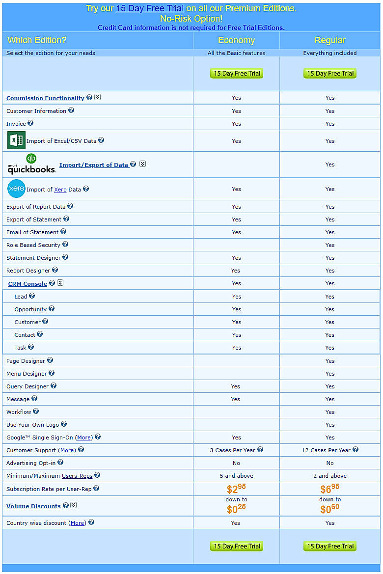Click help icon next to Lead
Screen dimensions: 383x574
[32, 296]
